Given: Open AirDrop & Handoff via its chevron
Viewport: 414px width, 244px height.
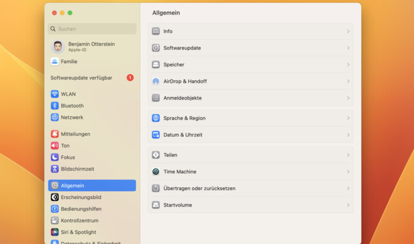Looking at the screenshot, I should (348, 81).
